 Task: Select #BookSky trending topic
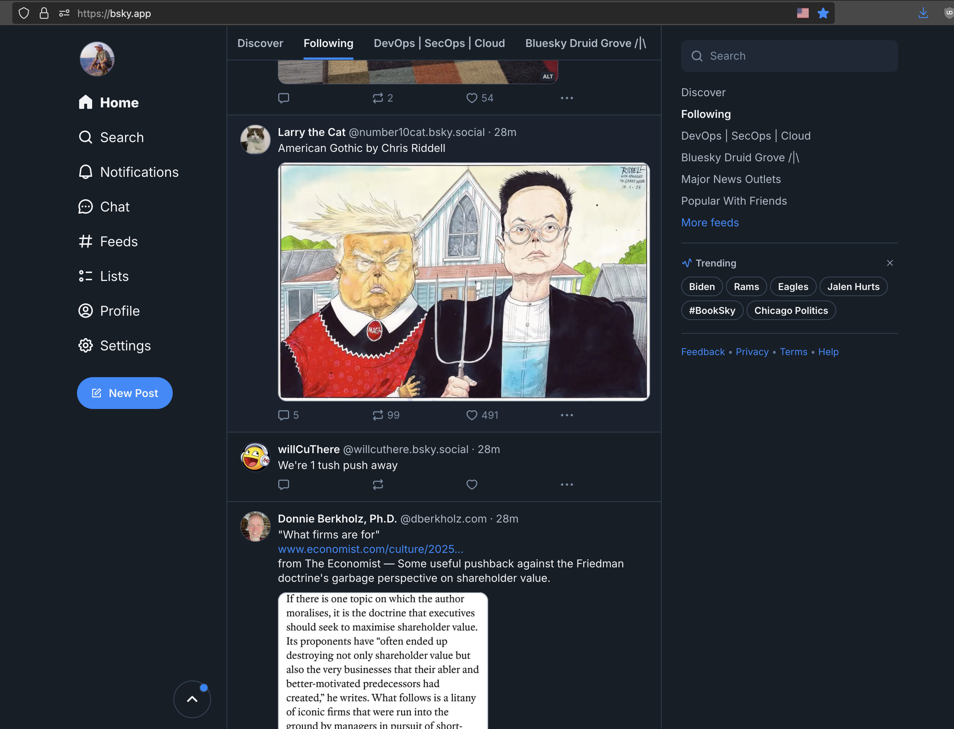pos(712,310)
